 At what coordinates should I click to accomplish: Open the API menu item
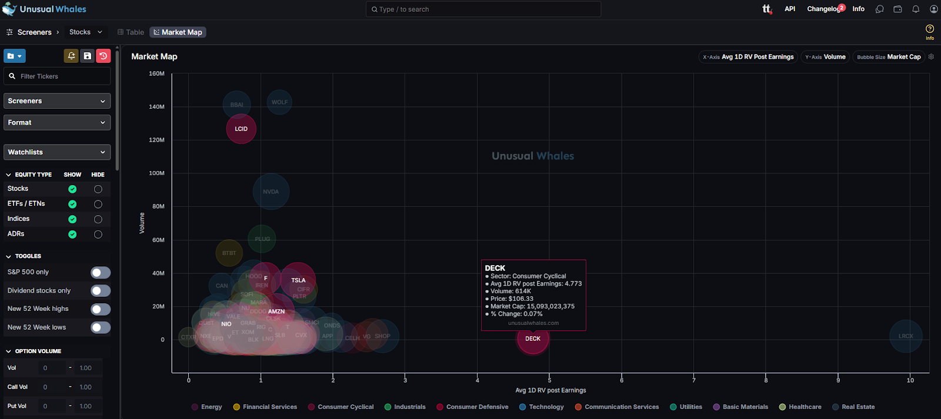pos(790,9)
